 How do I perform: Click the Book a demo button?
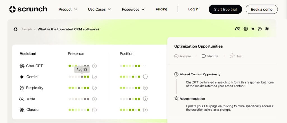[261, 9]
